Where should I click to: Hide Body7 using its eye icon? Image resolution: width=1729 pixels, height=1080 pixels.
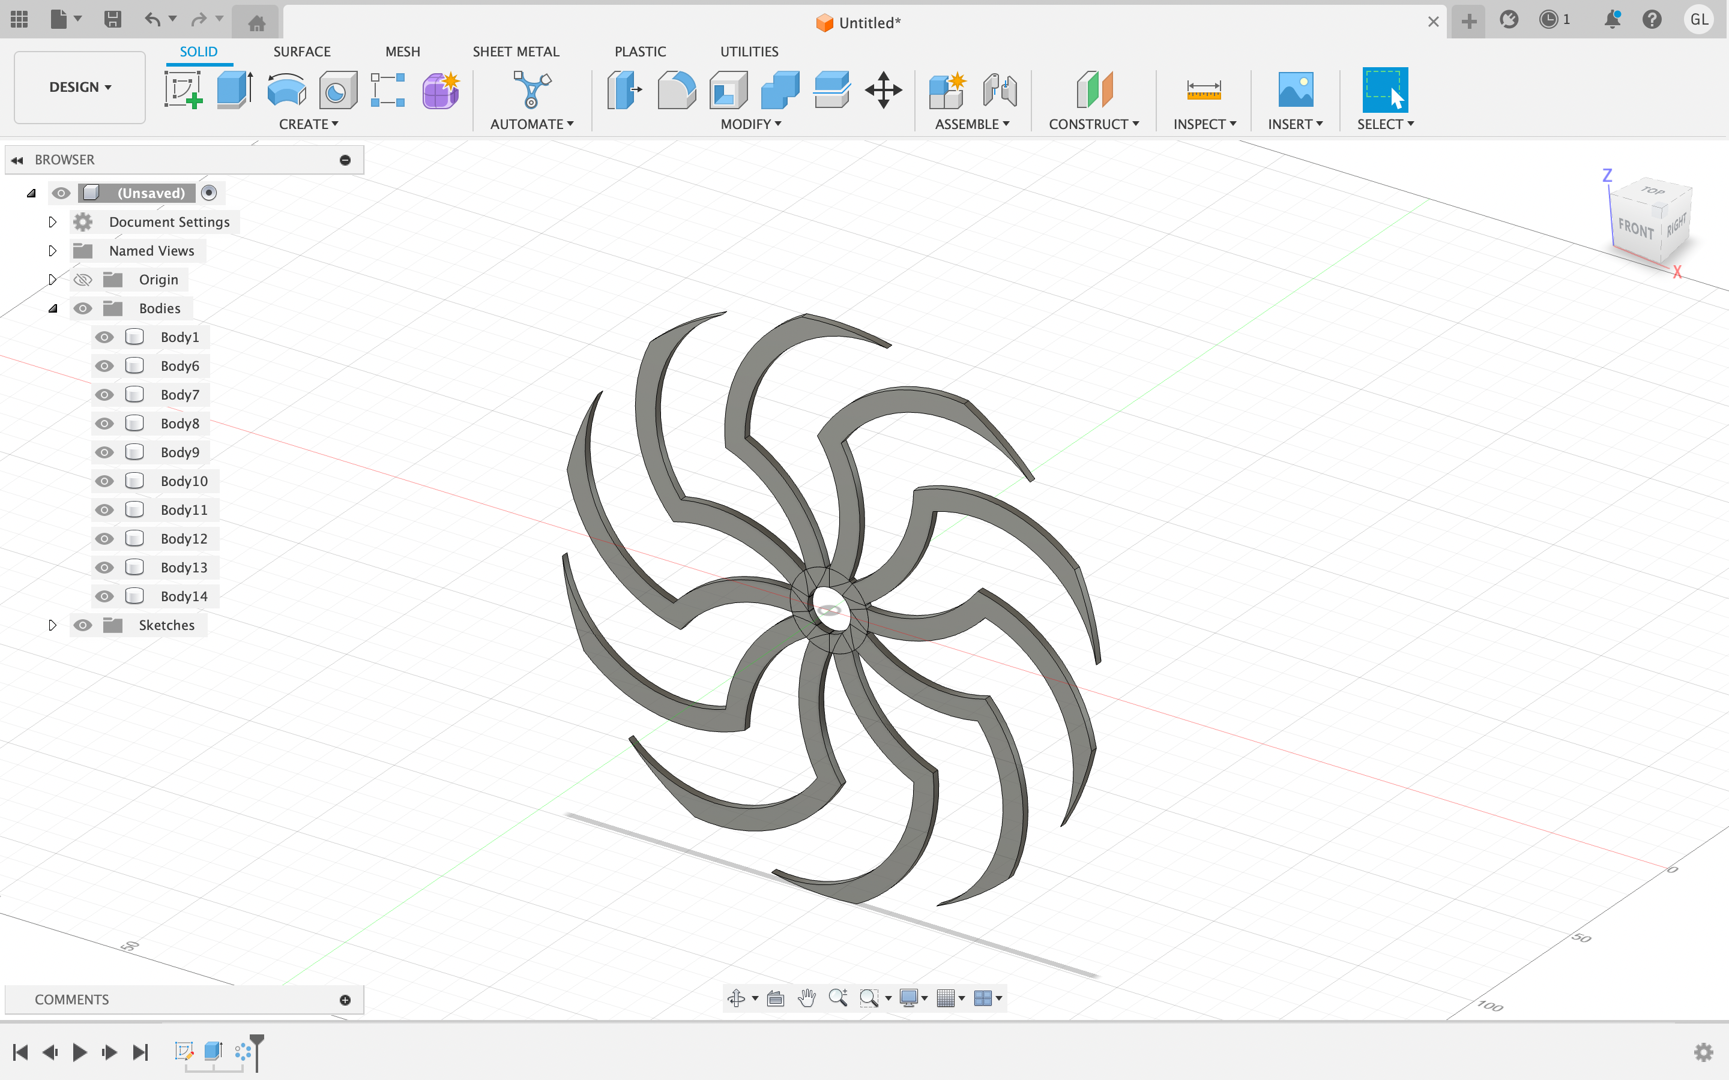[104, 395]
